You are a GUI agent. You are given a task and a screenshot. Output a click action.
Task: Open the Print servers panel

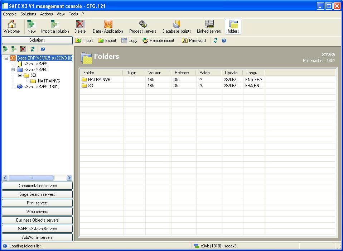[37, 203]
